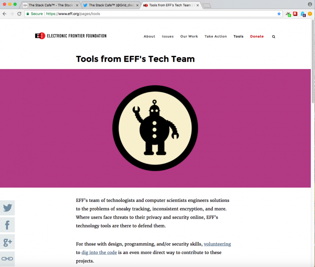Close the EFF Tools tab

pyautogui.click(x=198, y=5)
